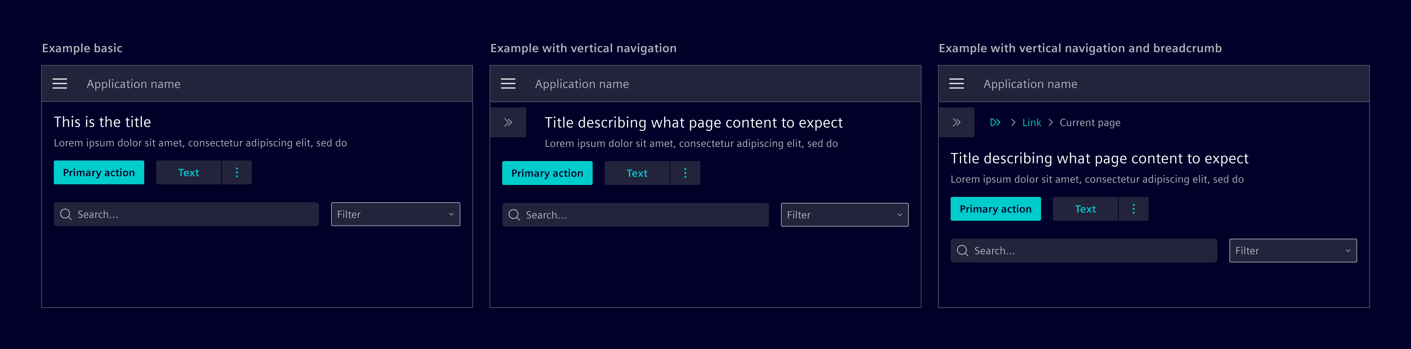The height and width of the screenshot is (349, 1411).
Task: Click the Primary action button in the basic example
Action: (99, 172)
